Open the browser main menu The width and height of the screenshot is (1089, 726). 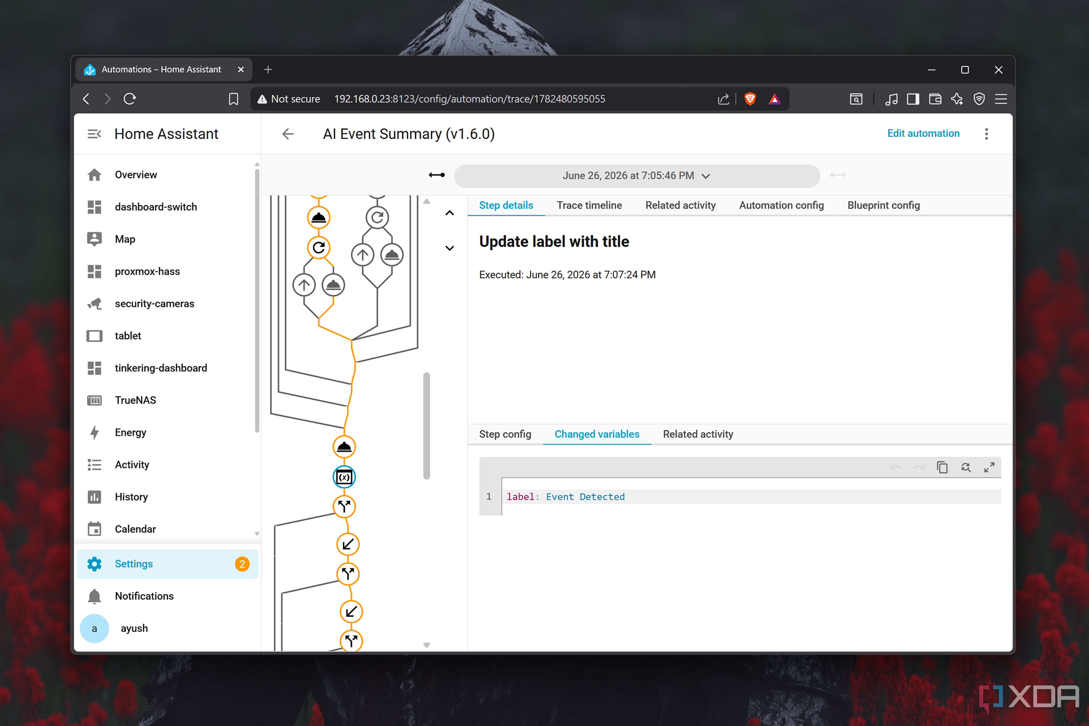(x=1001, y=99)
